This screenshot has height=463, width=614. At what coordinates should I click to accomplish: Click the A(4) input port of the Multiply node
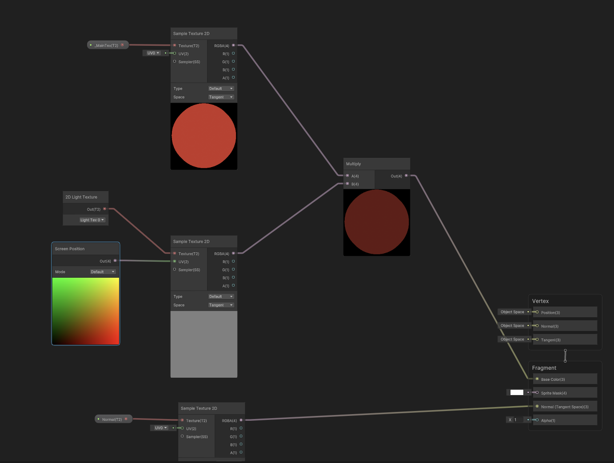click(347, 176)
